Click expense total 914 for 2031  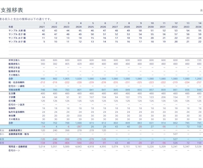(163, 123)
